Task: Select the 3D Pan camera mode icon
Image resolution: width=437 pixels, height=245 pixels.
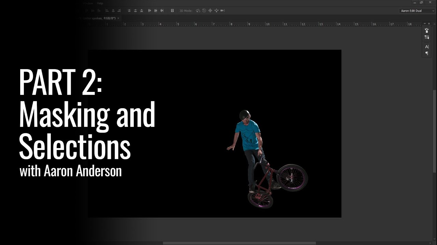Action: 210,11
